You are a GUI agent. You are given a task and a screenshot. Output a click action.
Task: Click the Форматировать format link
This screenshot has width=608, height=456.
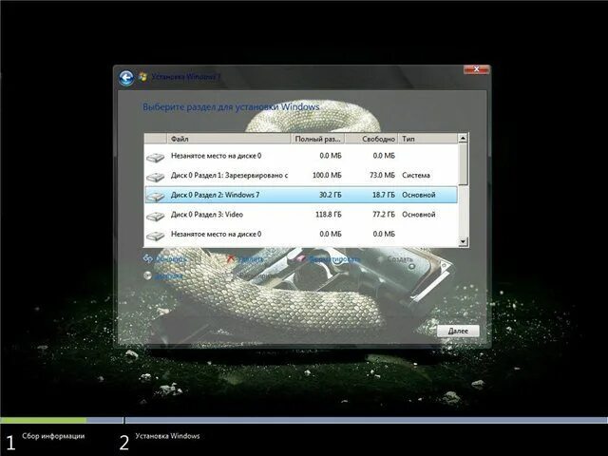pyautogui.click(x=334, y=258)
